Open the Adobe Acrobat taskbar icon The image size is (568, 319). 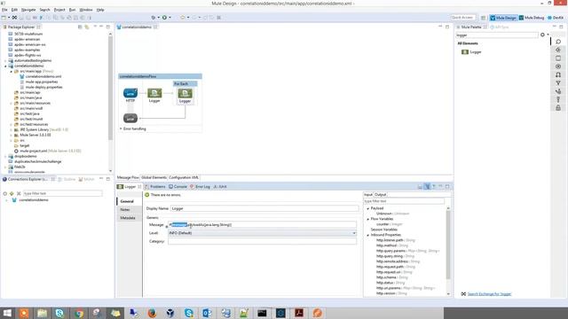pos(299,313)
